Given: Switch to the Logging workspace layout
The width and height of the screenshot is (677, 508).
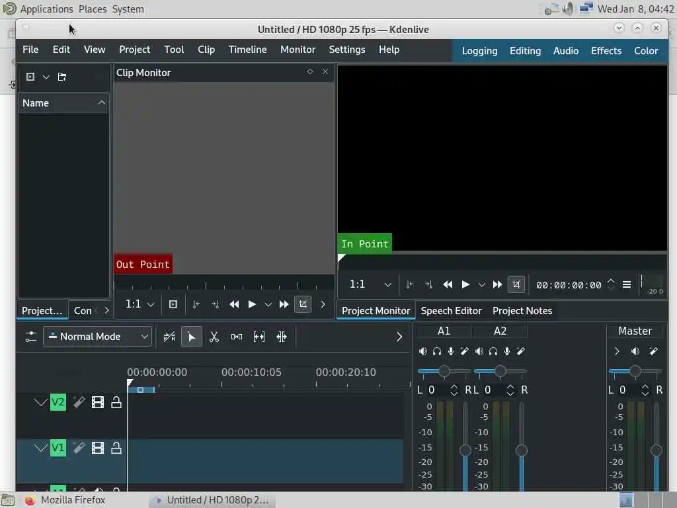Looking at the screenshot, I should [480, 51].
